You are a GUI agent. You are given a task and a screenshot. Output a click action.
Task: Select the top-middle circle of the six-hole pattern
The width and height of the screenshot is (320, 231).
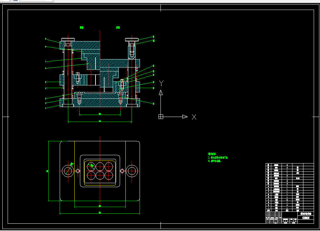(x=100, y=167)
